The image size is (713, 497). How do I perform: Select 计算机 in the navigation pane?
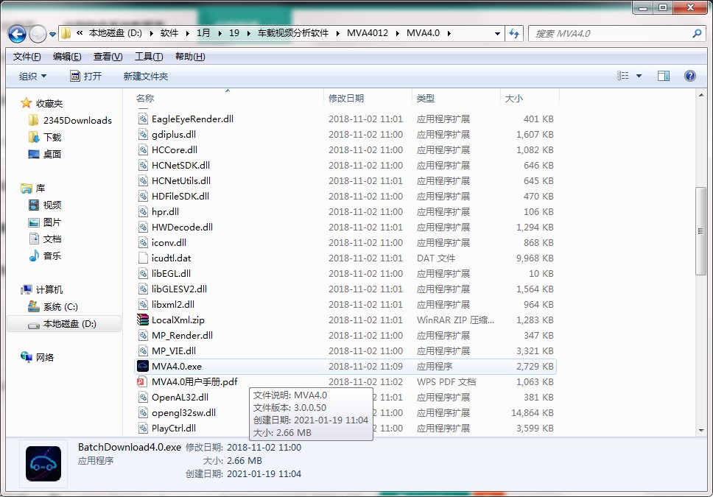coord(49,289)
